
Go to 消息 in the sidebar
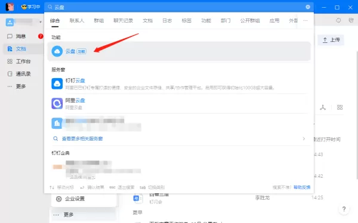click(x=21, y=36)
